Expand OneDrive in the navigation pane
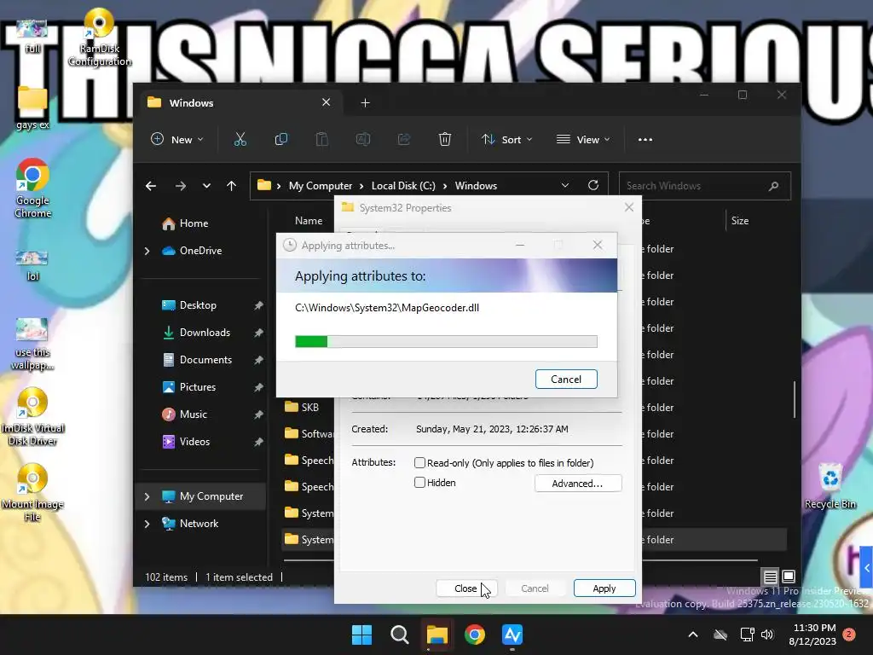Screen dimensions: 873x655 point(147,252)
